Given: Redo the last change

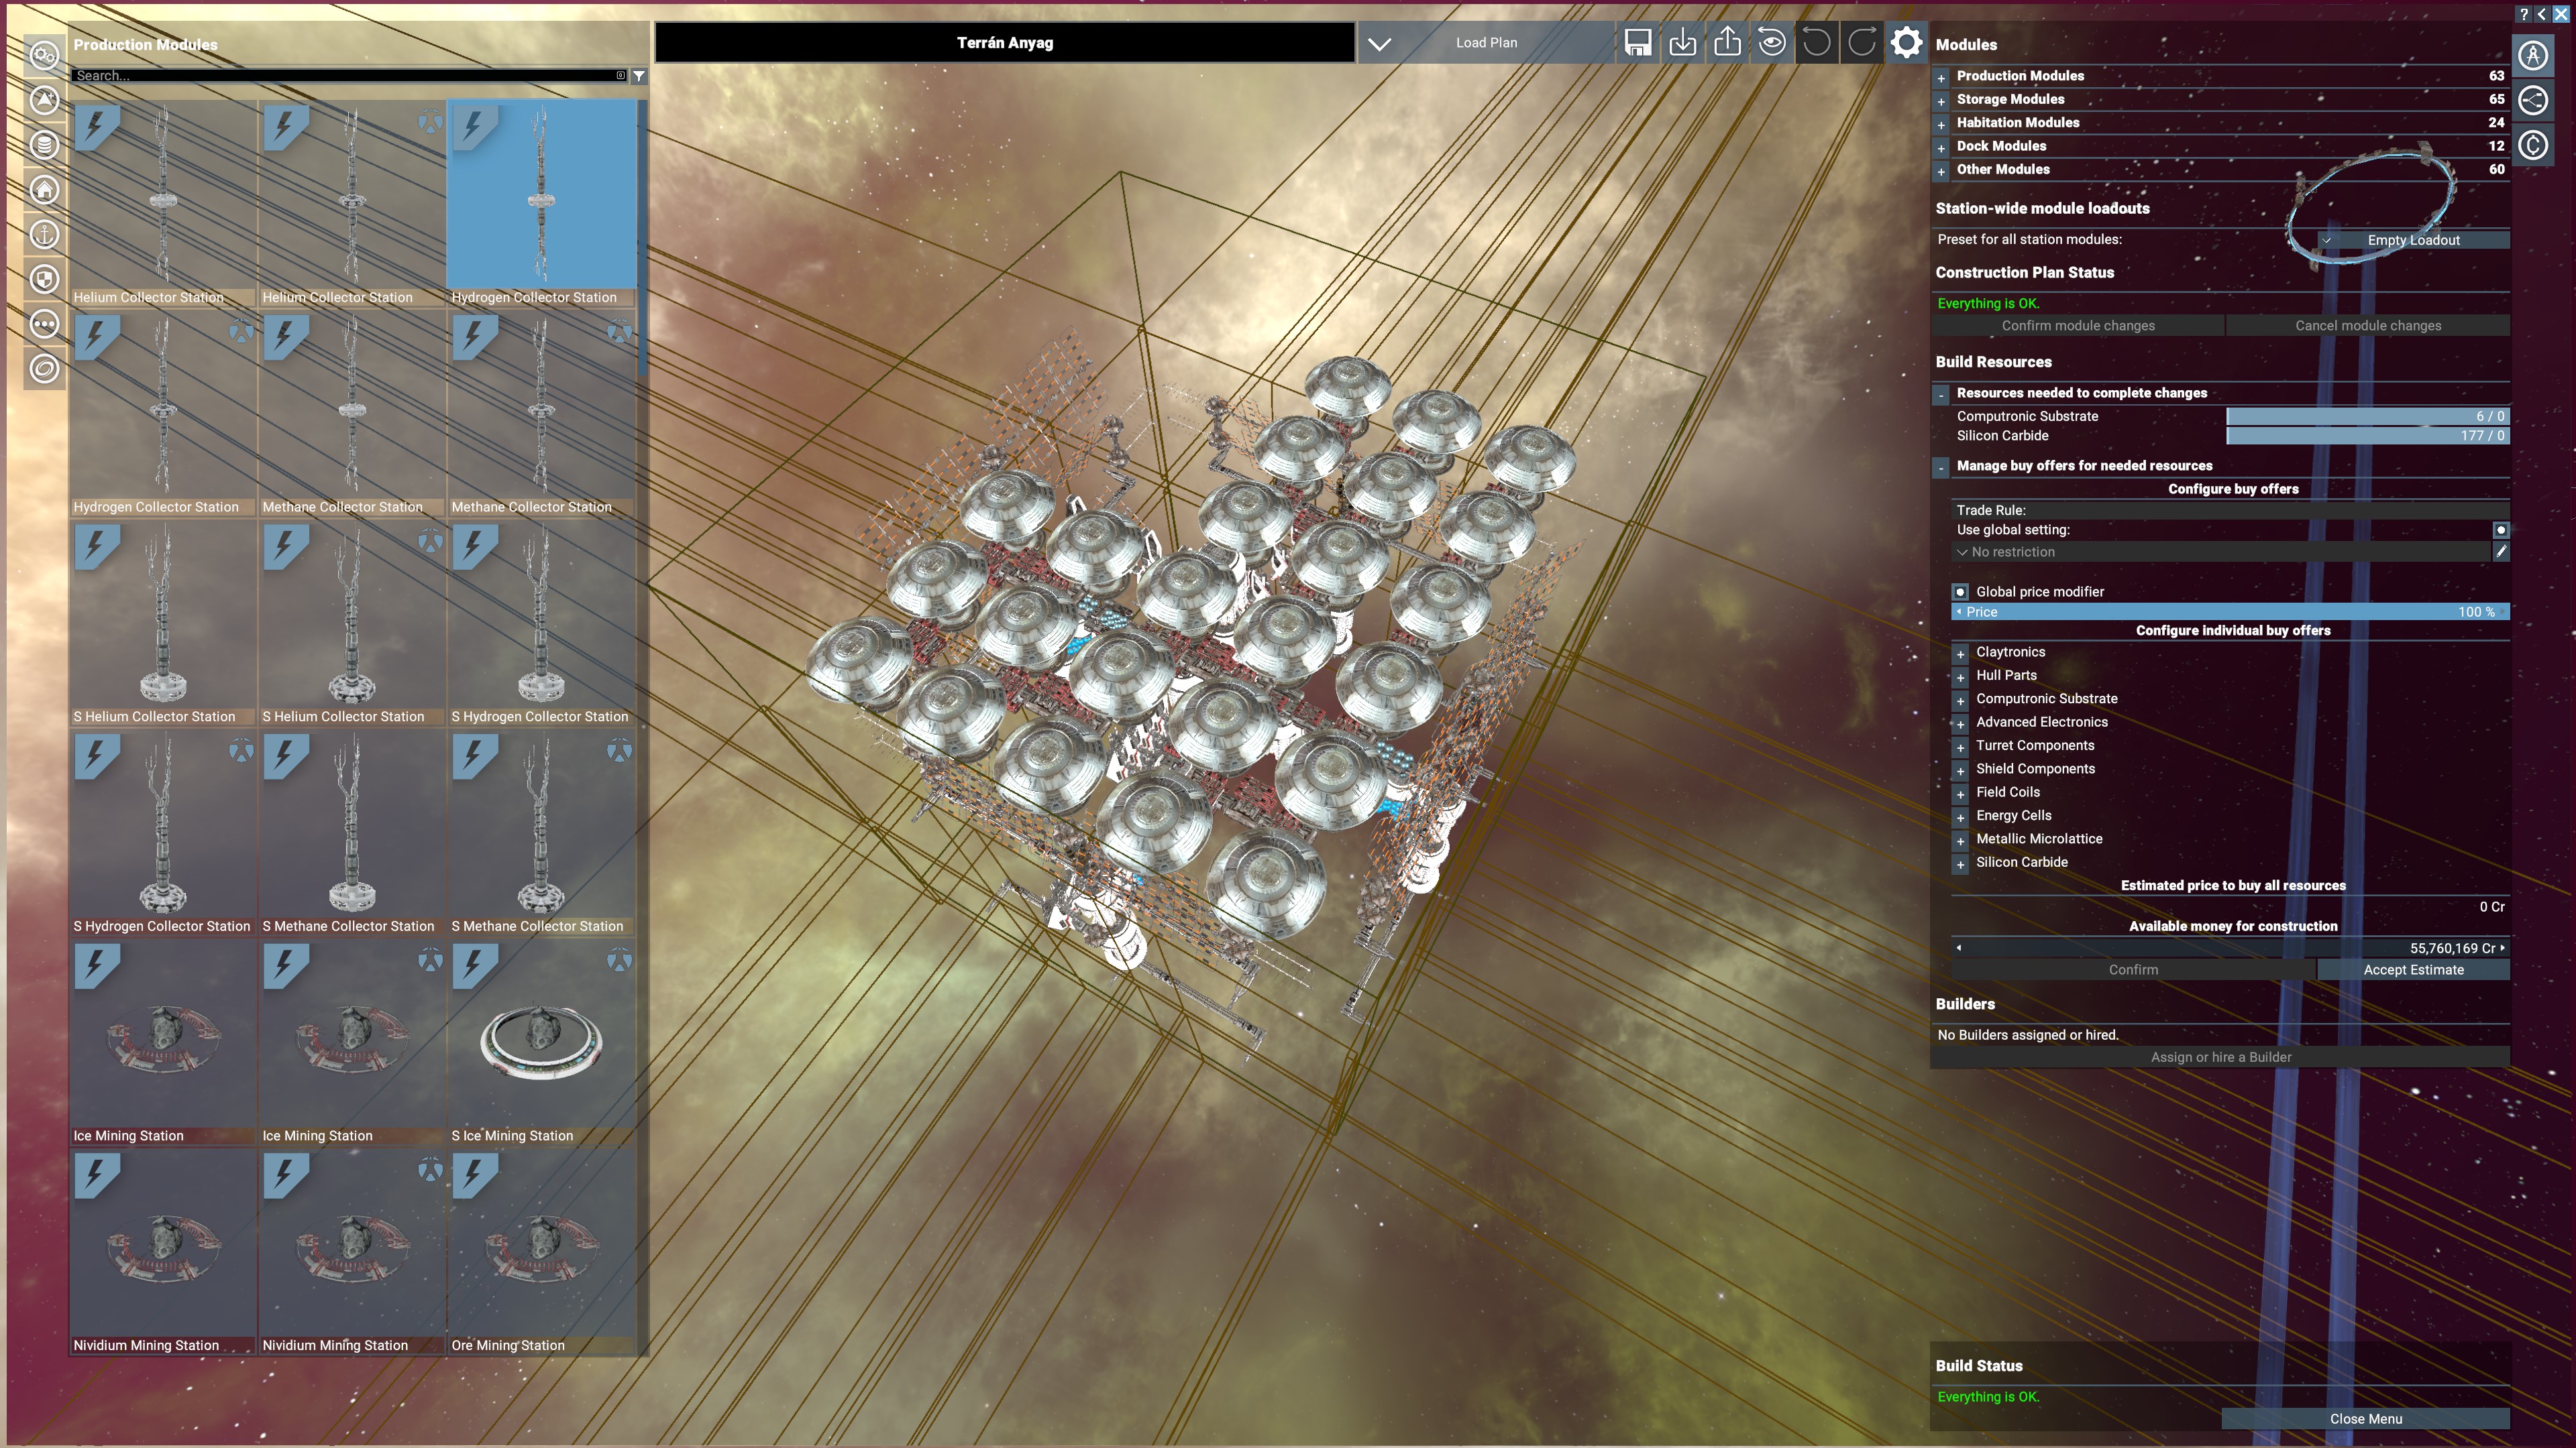Looking at the screenshot, I should tap(1862, 43).
